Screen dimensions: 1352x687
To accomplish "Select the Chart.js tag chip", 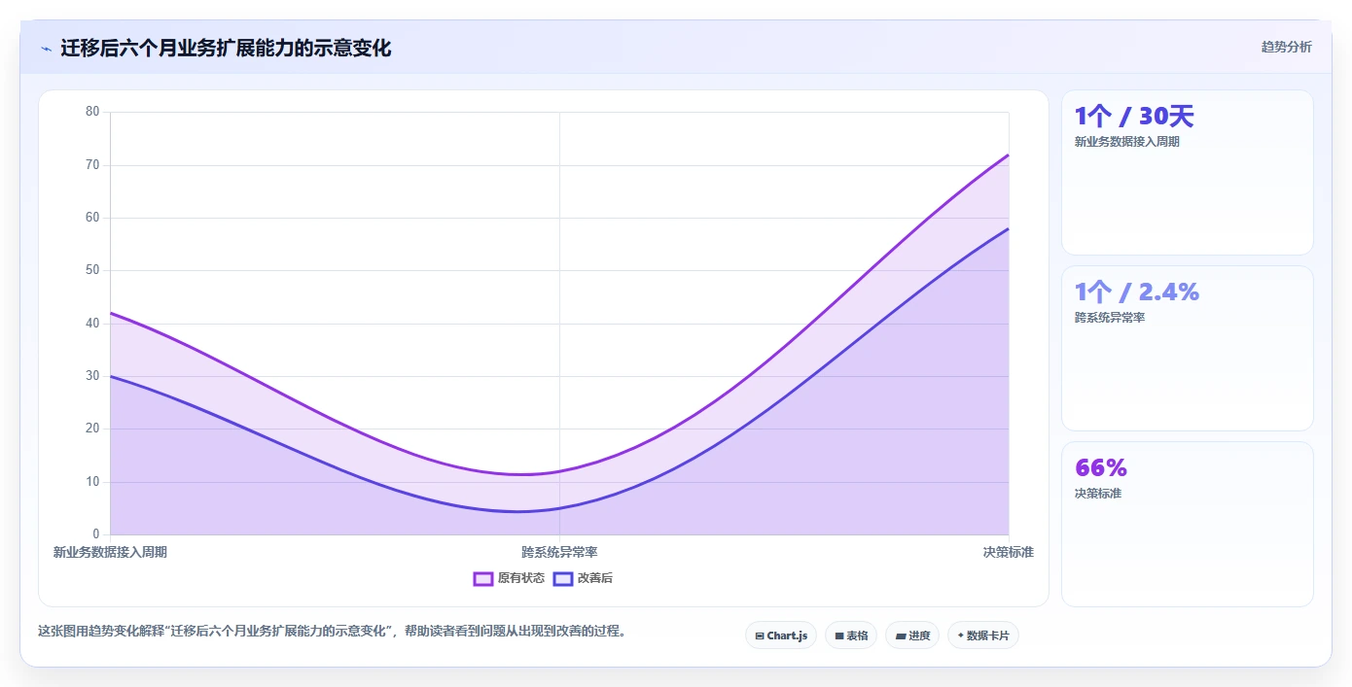I will (x=781, y=635).
